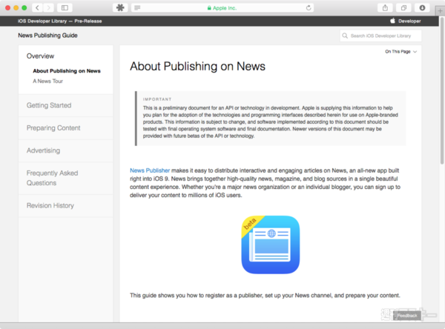The width and height of the screenshot is (445, 329).
Task: Open the Share menu icon
Action: [385, 7]
